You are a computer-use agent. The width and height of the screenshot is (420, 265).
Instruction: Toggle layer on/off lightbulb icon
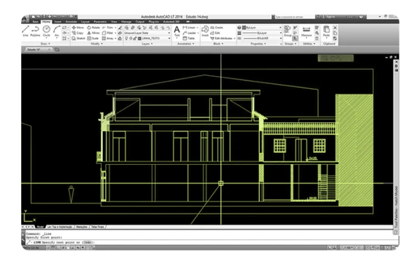pyautogui.click(x=126, y=38)
